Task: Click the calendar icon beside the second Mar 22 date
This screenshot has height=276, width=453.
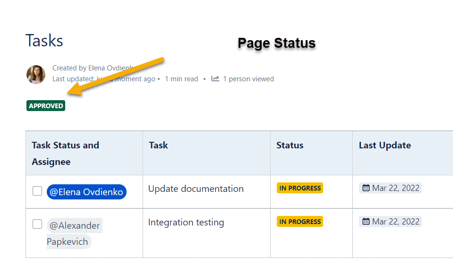Action: pyautogui.click(x=366, y=221)
